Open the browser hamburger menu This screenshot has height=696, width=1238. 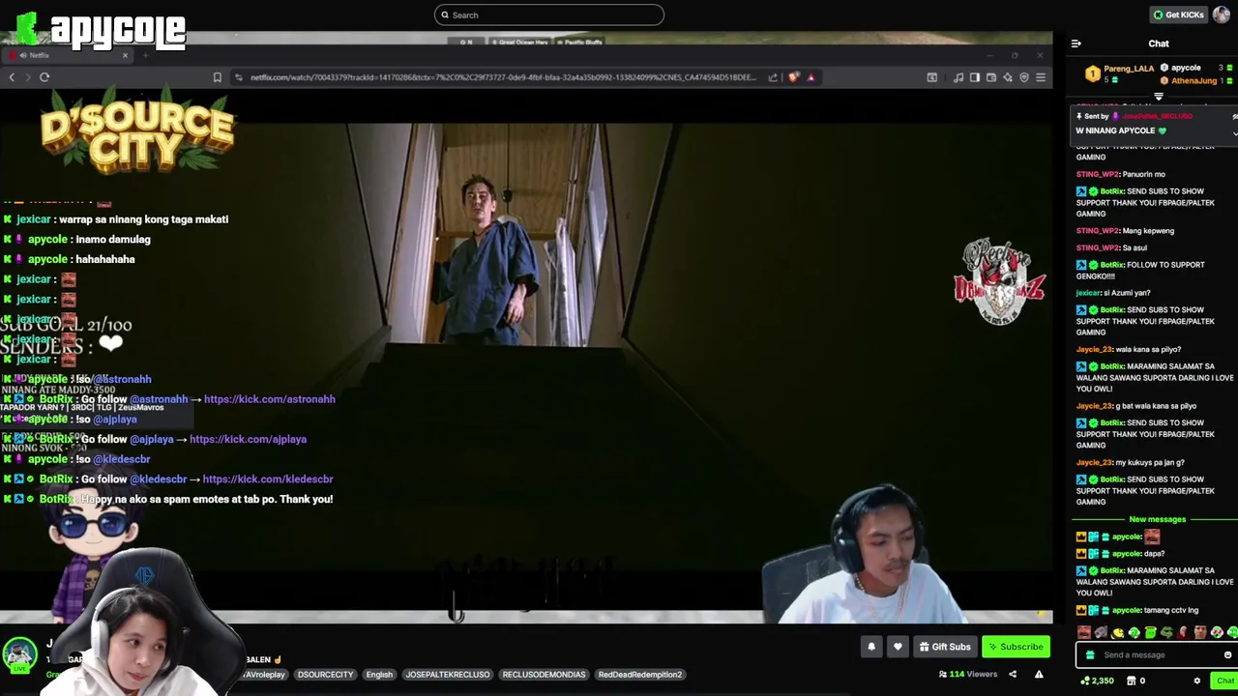(x=1041, y=77)
